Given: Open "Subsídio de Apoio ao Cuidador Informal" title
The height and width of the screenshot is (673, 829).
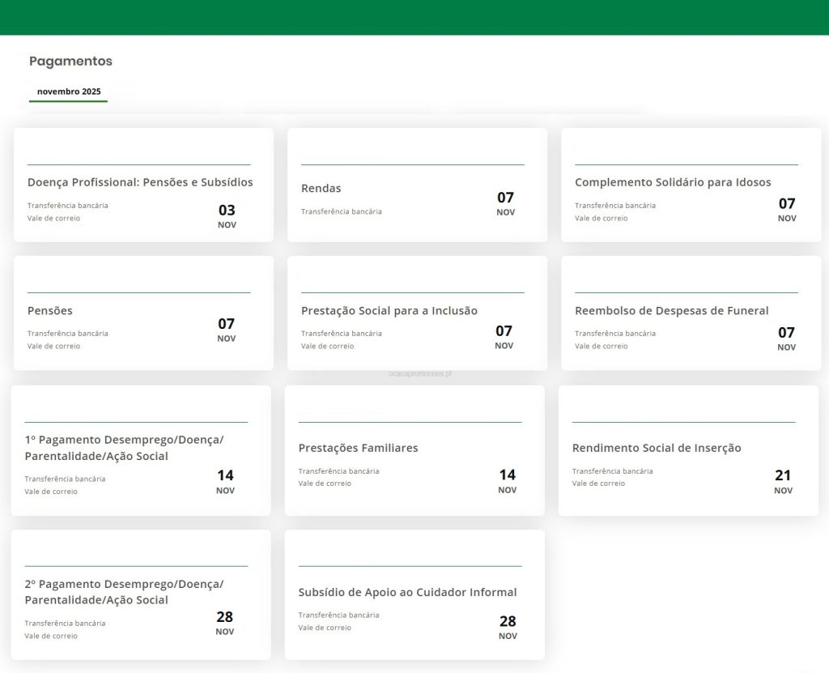Looking at the screenshot, I should 407,592.
